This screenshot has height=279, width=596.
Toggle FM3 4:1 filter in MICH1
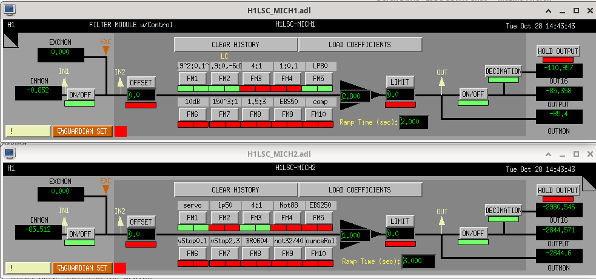[256, 79]
